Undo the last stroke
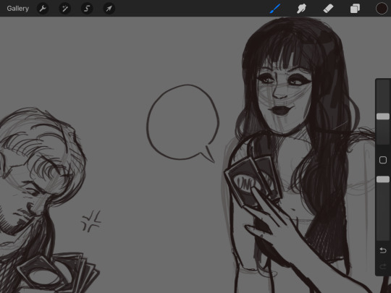The width and height of the screenshot is (391, 293). pos(383,250)
